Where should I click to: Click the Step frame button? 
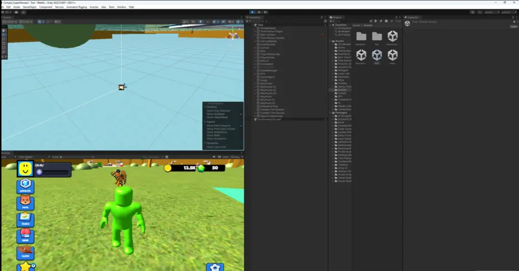tap(265, 12)
